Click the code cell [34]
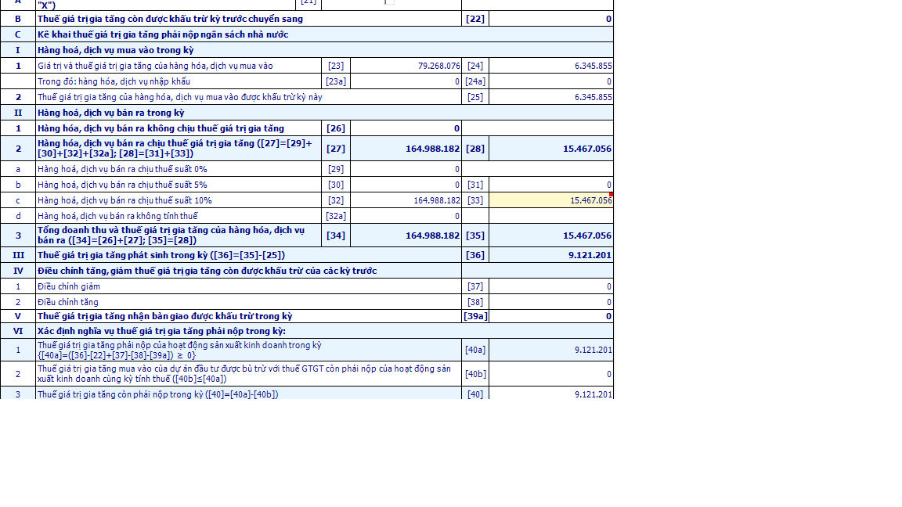This screenshot has width=902, height=507. (x=336, y=235)
